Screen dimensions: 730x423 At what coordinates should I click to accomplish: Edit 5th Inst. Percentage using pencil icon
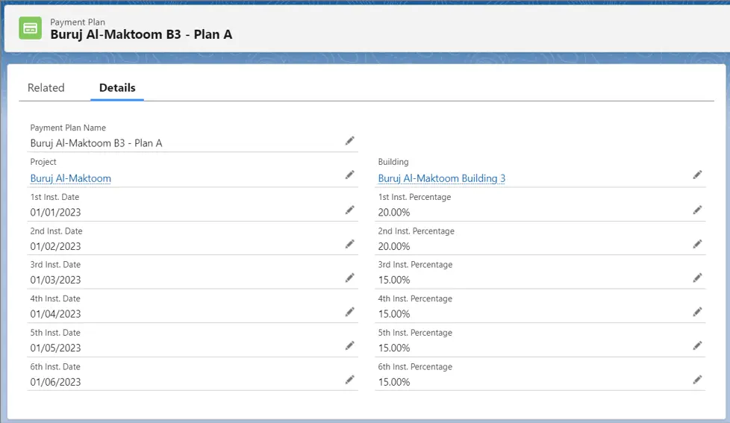(x=697, y=346)
